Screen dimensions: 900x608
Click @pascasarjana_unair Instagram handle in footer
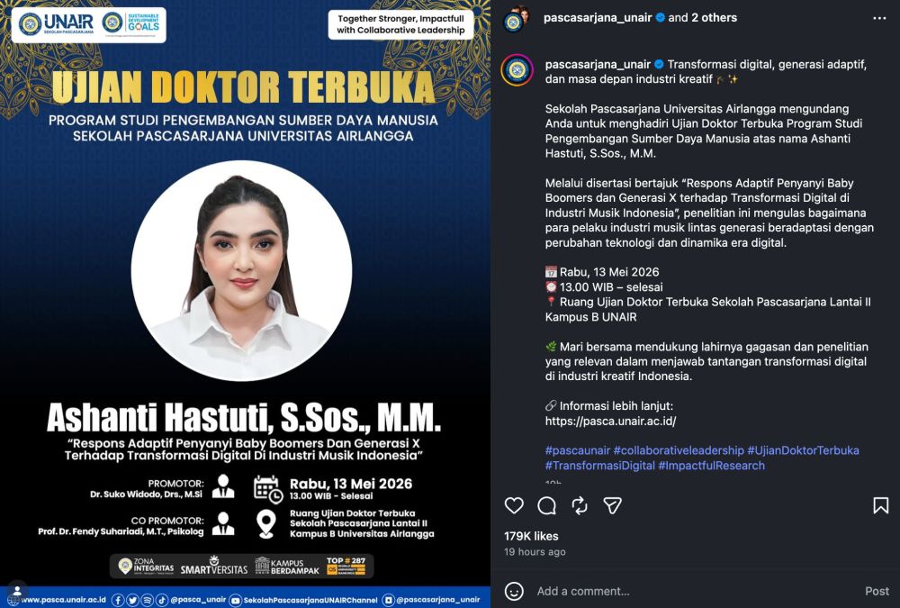[438, 599]
